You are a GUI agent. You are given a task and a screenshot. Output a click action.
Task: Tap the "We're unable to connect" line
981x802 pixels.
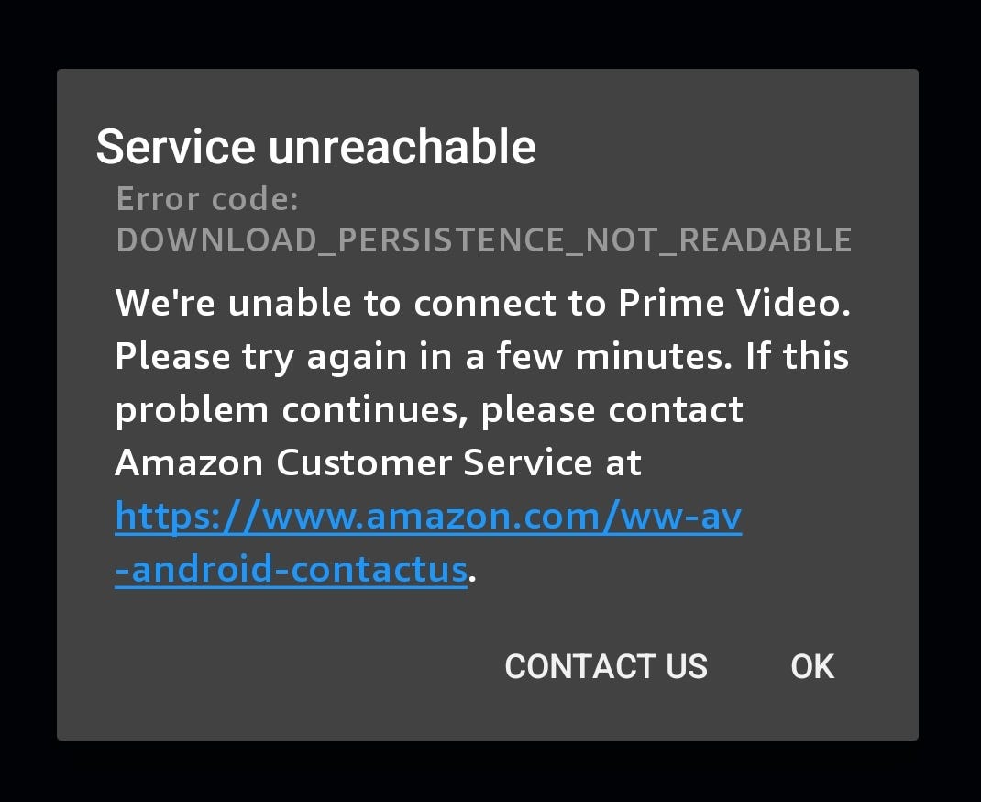click(483, 303)
